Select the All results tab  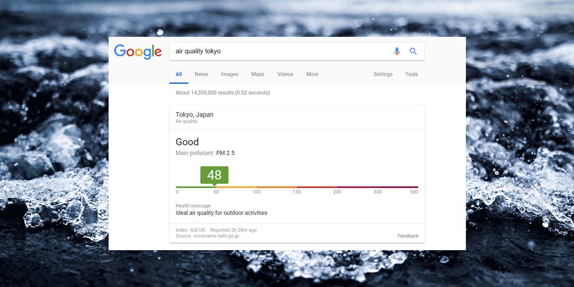coord(179,74)
